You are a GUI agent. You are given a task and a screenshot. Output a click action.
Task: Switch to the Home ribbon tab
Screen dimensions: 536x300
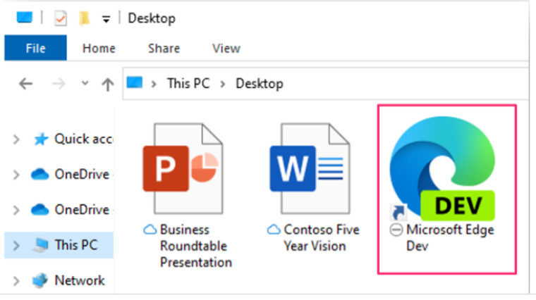[x=99, y=49]
